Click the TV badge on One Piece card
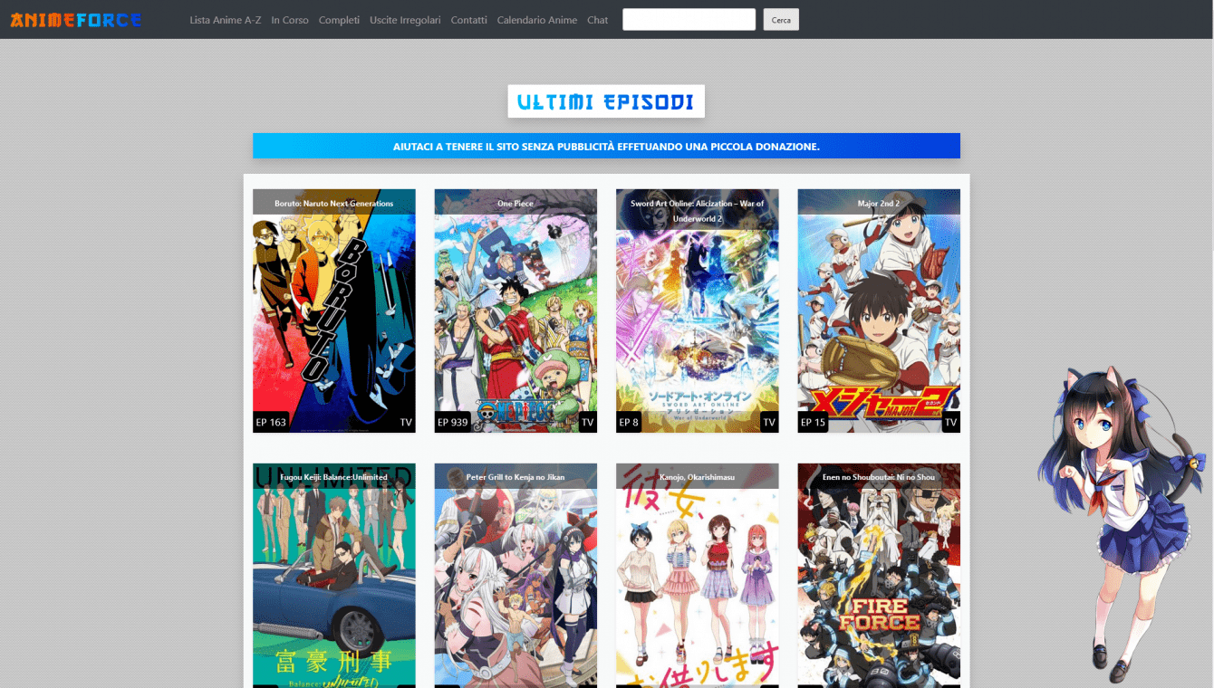 [587, 422]
